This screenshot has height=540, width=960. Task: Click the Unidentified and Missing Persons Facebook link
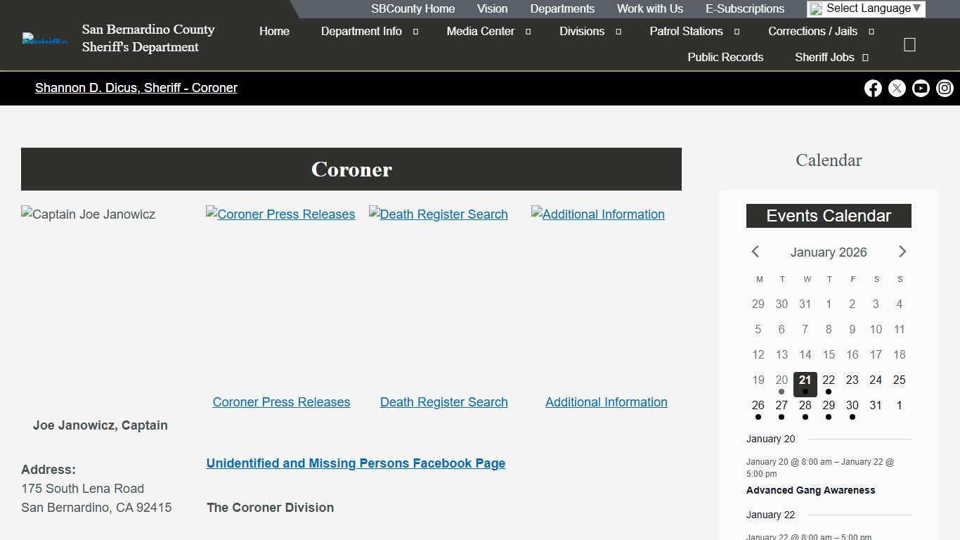click(356, 463)
